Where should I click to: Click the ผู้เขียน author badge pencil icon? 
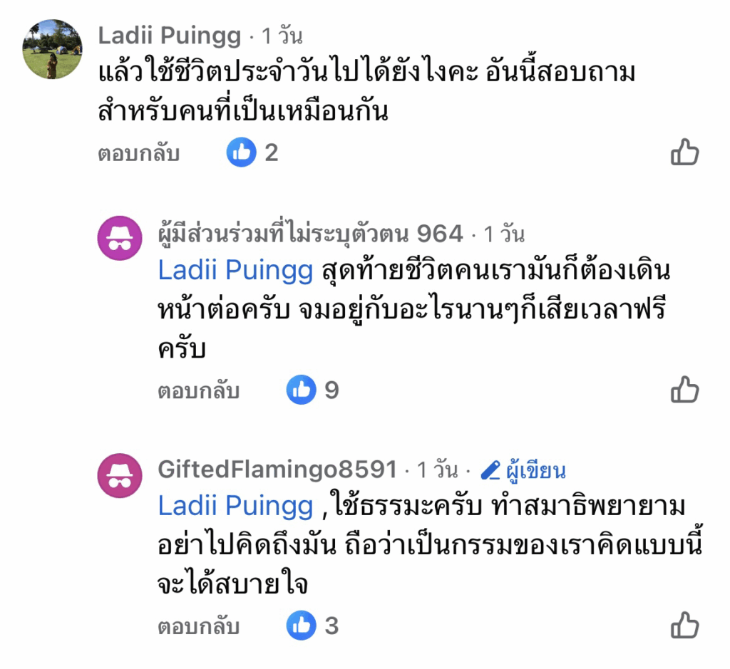click(489, 470)
